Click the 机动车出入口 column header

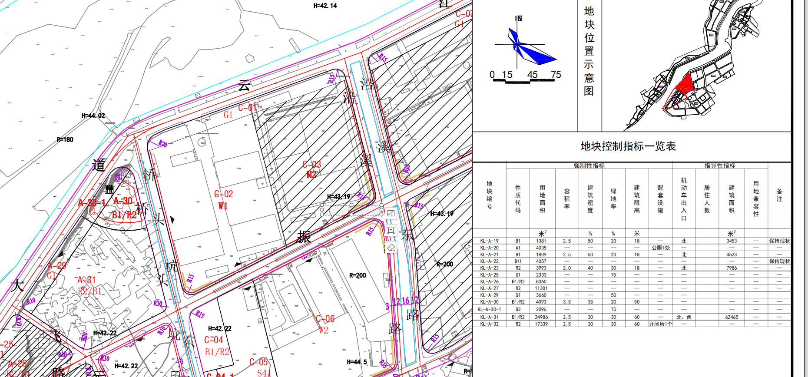tap(684, 199)
